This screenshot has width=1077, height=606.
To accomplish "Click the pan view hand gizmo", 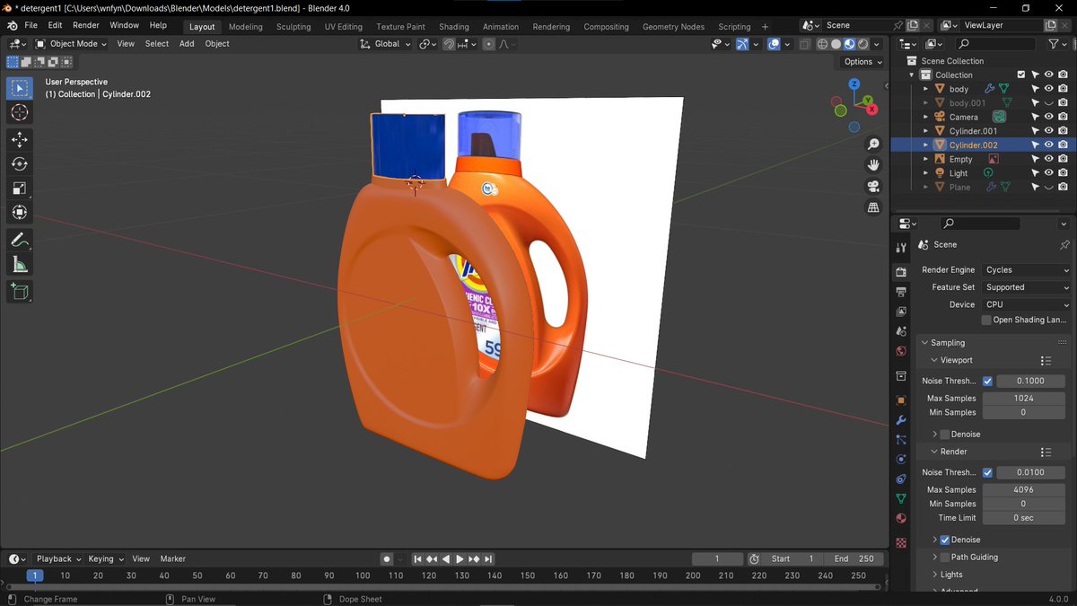I will (x=873, y=165).
